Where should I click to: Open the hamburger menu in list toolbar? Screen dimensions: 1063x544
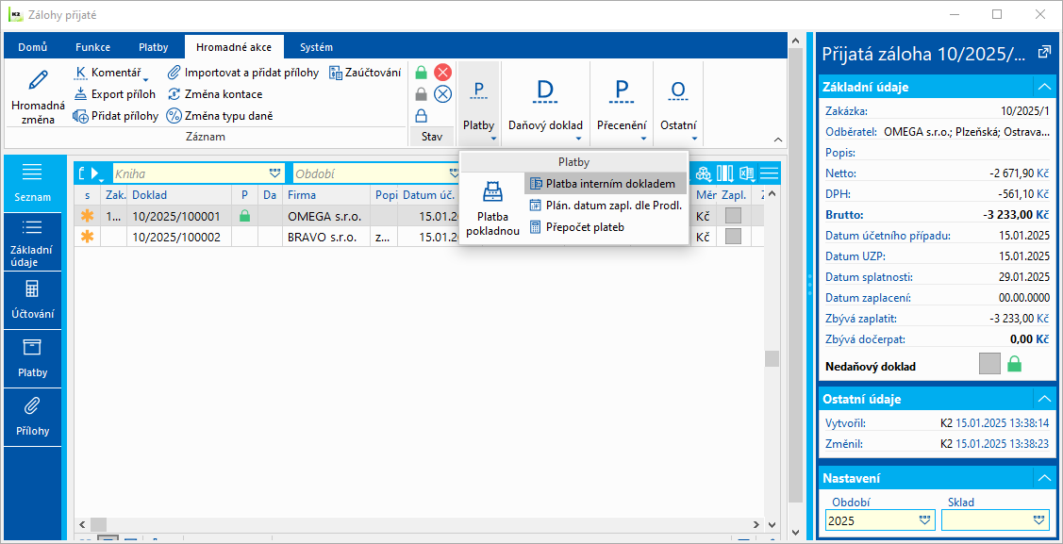(770, 173)
